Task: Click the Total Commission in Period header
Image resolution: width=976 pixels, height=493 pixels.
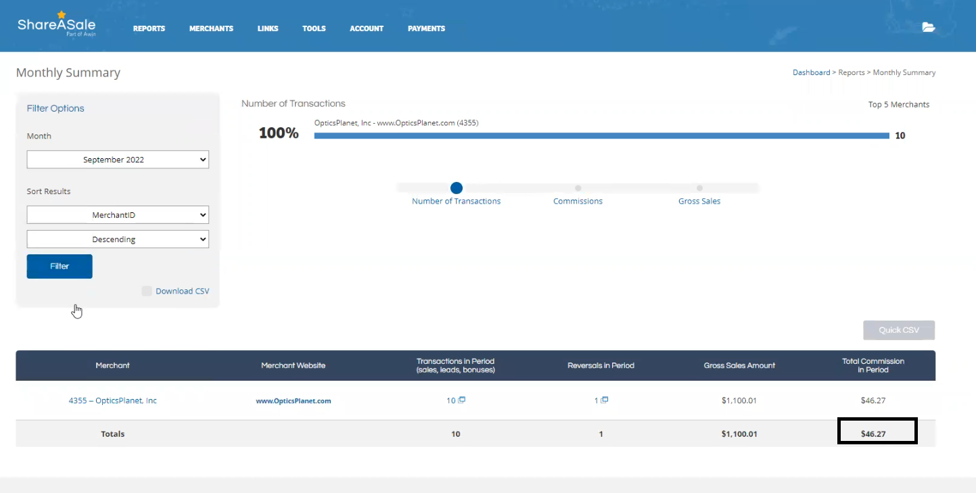Action: pos(873,365)
